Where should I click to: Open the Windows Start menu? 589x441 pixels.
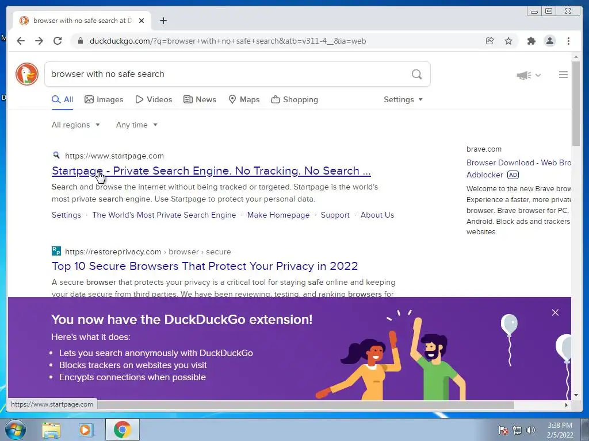pos(16,430)
